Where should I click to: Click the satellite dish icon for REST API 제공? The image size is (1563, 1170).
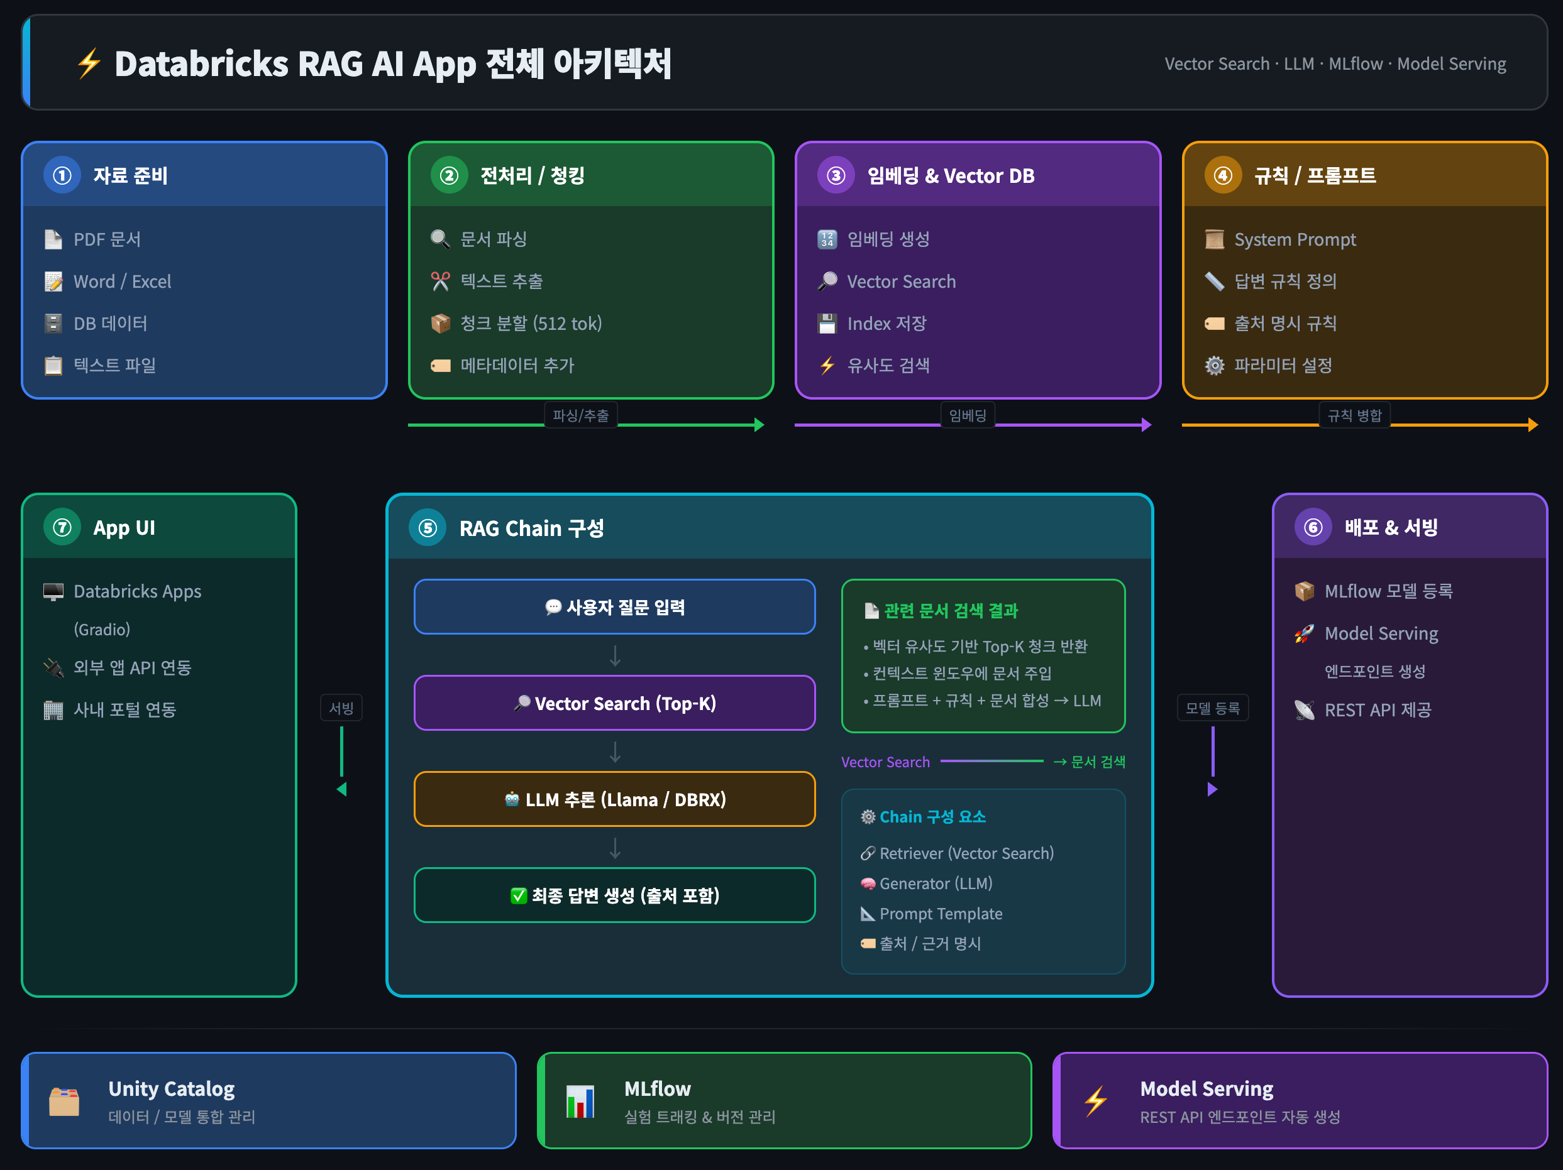(x=1305, y=709)
